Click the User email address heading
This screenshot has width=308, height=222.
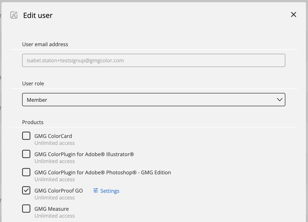point(45,44)
